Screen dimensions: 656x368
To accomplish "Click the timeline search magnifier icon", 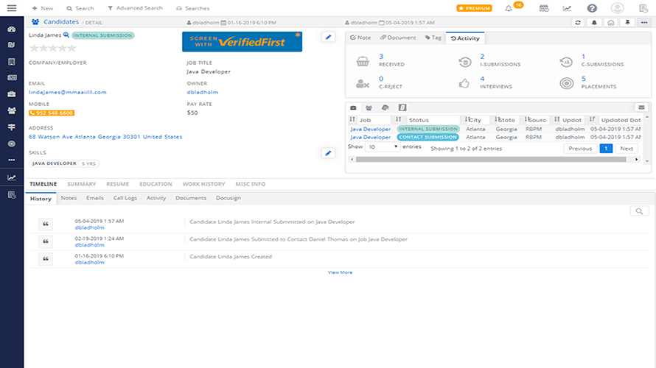I will tap(639, 211).
